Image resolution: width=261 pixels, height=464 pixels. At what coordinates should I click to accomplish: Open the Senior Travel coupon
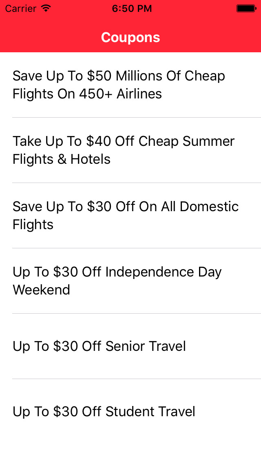[130, 346]
